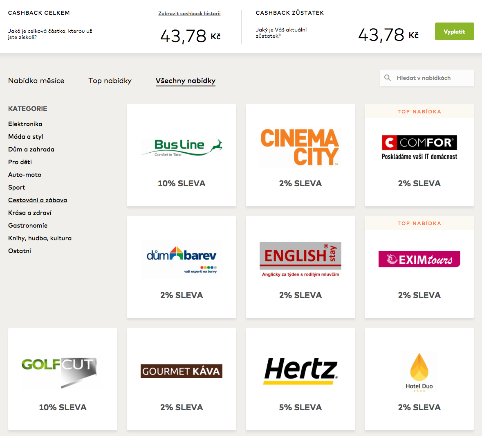Click the 2% SLEVA text under Gourmet Káva
The image size is (482, 436).
click(182, 407)
